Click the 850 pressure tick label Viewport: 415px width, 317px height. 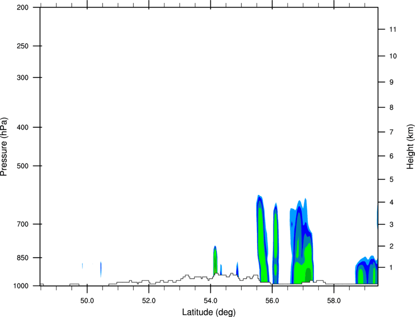[x=23, y=258]
